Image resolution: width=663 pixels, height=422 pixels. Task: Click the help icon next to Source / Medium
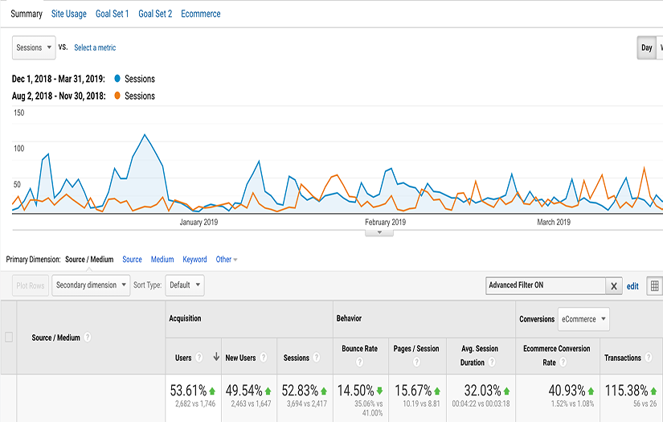point(87,338)
